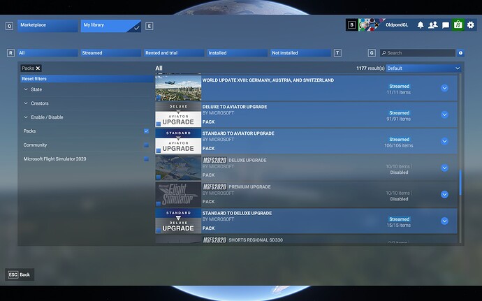482x301 pixels.
Task: Open the Deluxe to Aviator Upgrade thumbnail
Action: point(178,115)
